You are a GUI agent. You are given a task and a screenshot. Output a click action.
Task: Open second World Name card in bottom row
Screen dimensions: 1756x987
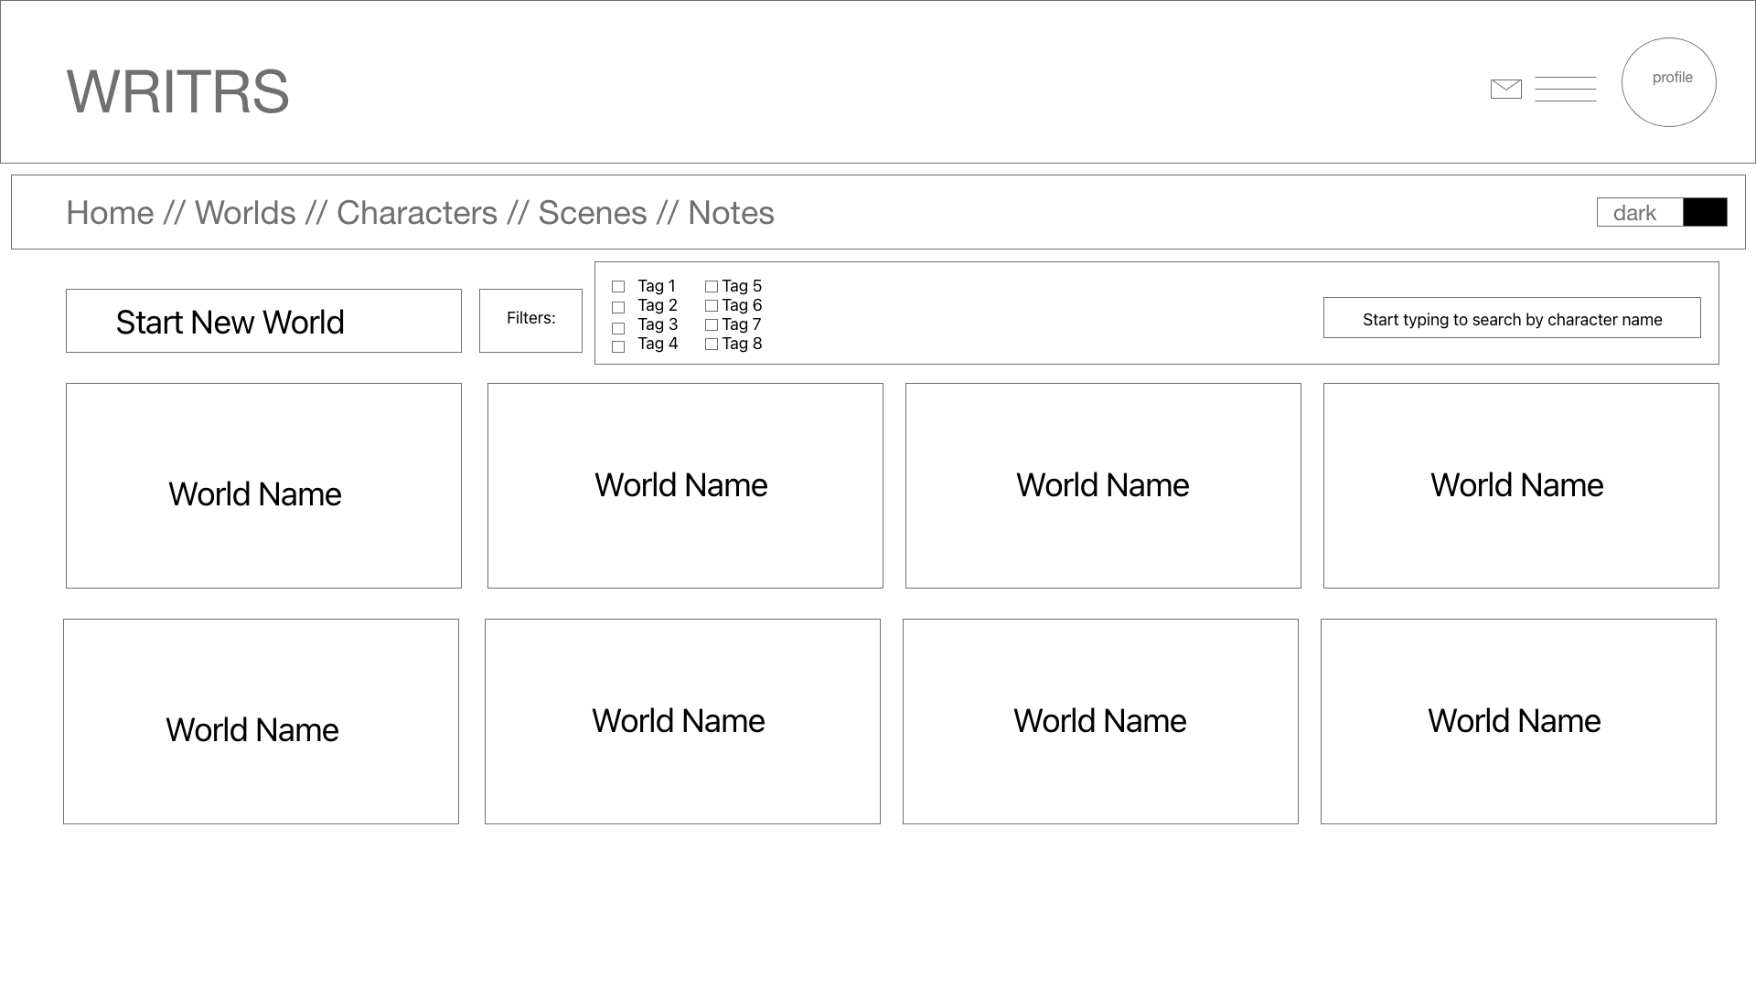tap(682, 721)
